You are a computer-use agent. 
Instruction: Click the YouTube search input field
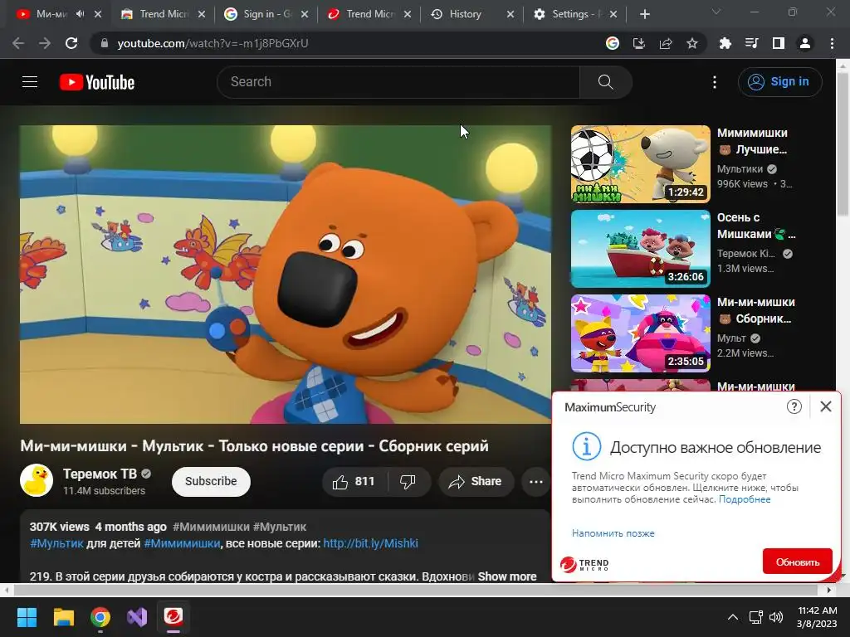398,82
